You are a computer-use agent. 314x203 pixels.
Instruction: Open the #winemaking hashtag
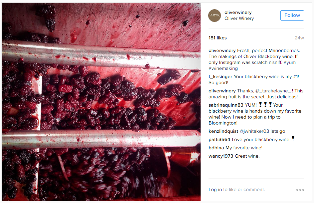point(223,69)
